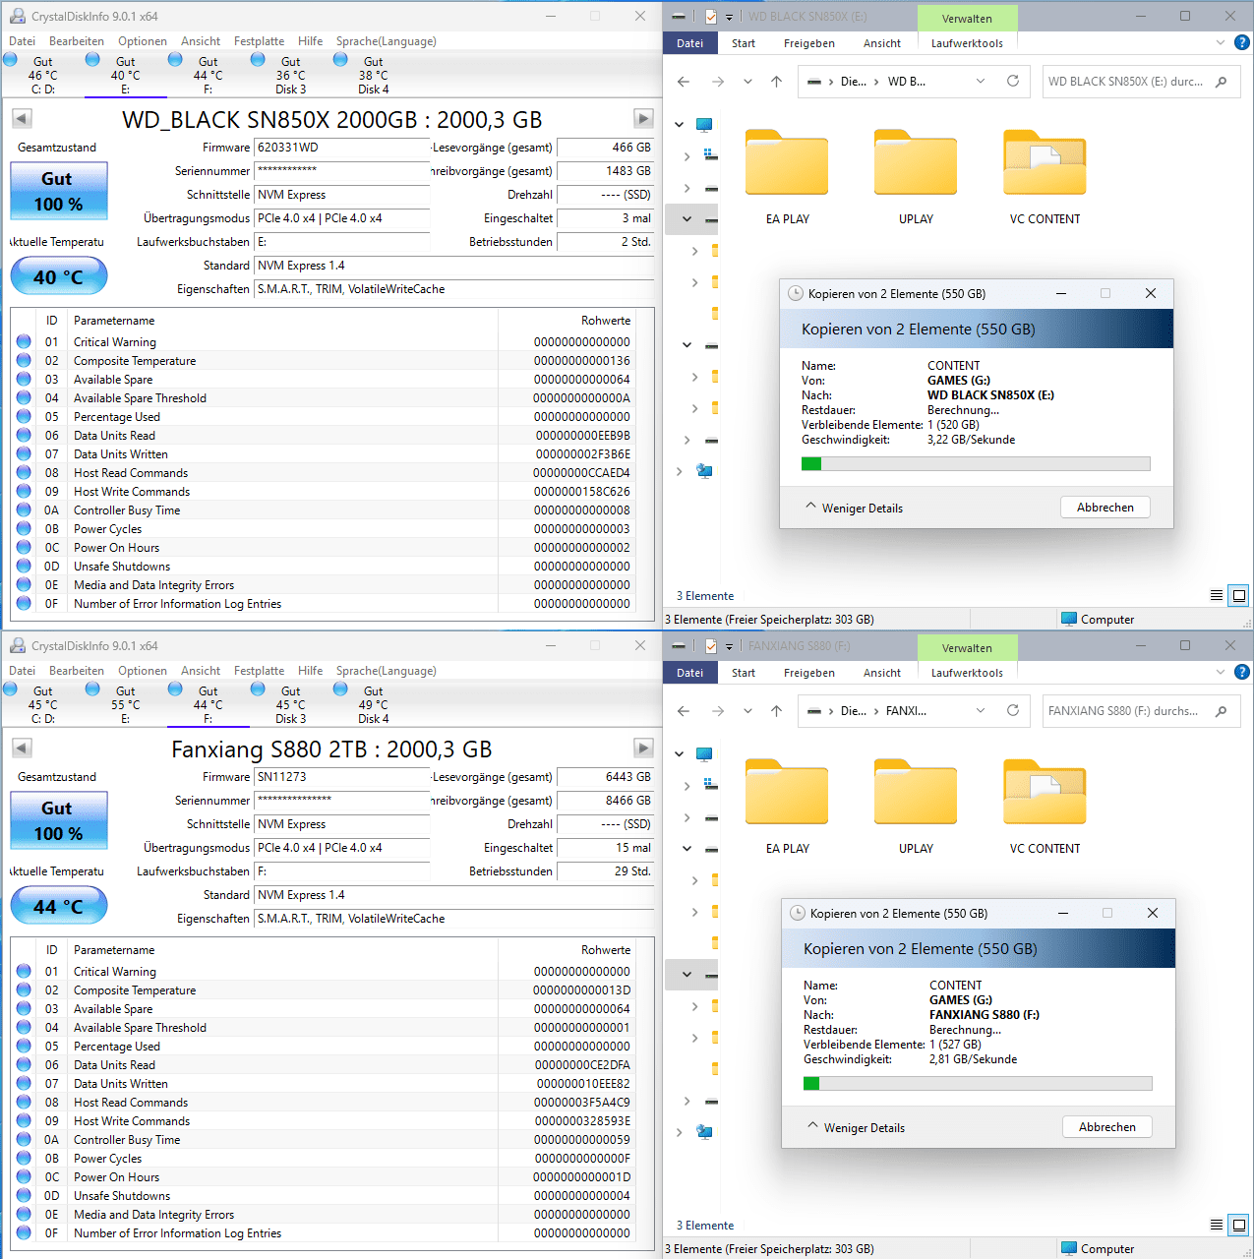This screenshot has width=1254, height=1259.
Task: Select VC CONTENT folder in FANXIANG Explorer
Action: coord(1045,807)
